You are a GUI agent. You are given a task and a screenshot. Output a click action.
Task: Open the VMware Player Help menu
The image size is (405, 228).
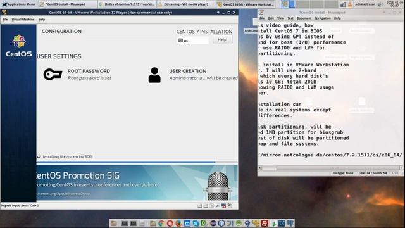coord(42,20)
